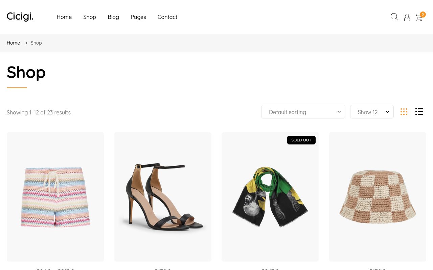Click the Cicigi logo
This screenshot has width=433, height=270.
(20, 17)
